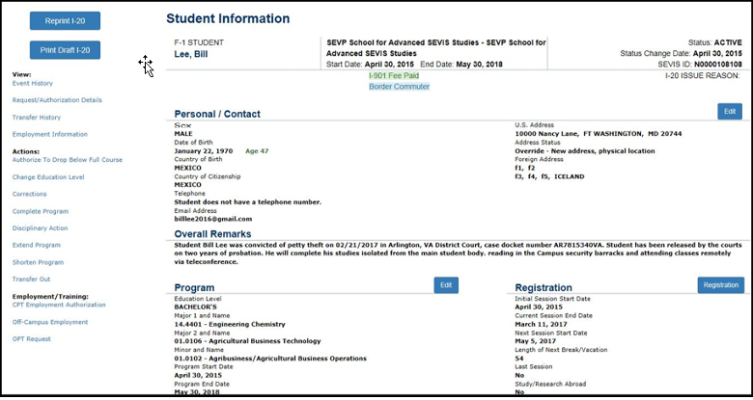Click 01.0106 - Agricultural Business Technology
Viewport: 753px width, 400px height.
tap(247, 341)
